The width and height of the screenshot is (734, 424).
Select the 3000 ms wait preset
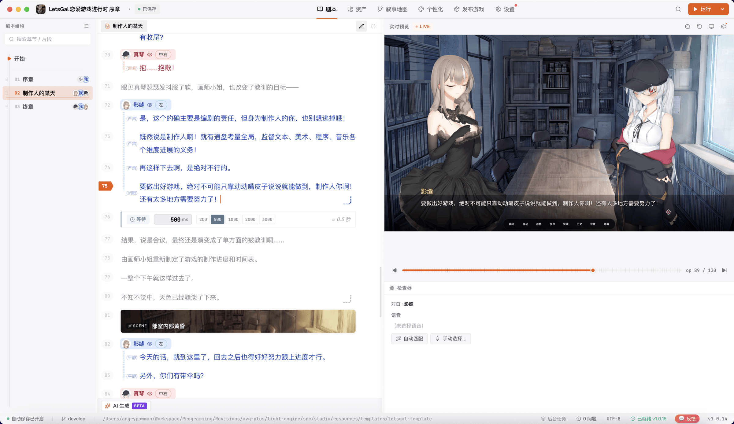pyautogui.click(x=267, y=219)
